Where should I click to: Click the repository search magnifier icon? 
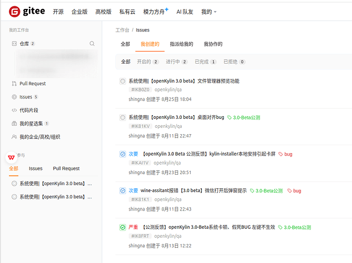pyautogui.click(x=92, y=44)
